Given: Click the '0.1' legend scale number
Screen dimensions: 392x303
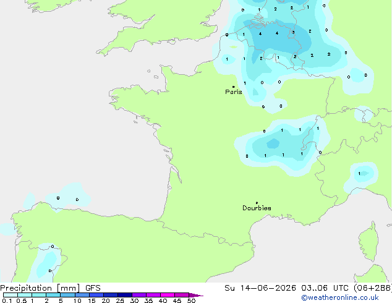Looking at the screenshot, I should point(7,301).
